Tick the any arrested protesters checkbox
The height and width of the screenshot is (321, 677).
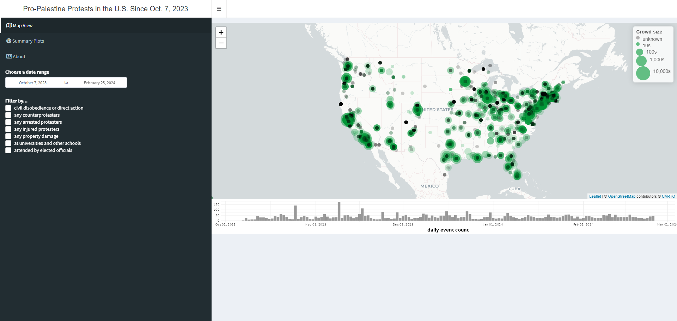(x=8, y=122)
